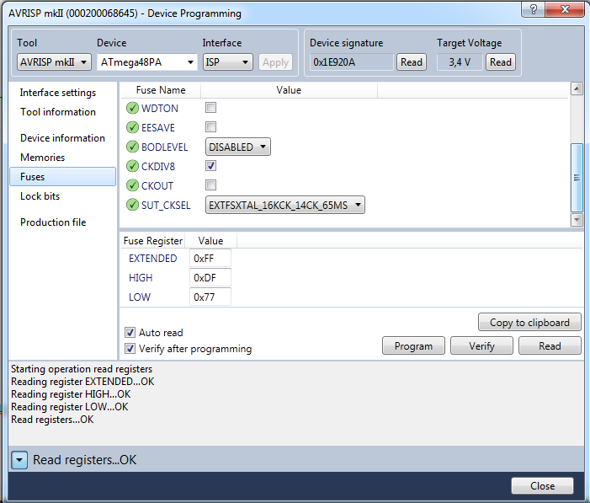Uncheck the CKDIV8 fuse checkbox
This screenshot has height=503, width=590.
(210, 165)
